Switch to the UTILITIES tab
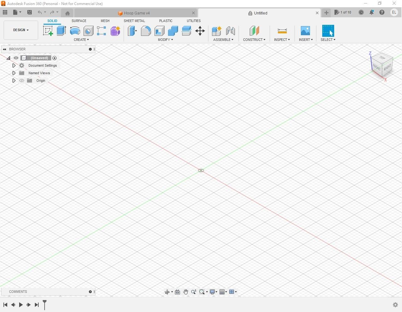402x312 pixels. 194,21
